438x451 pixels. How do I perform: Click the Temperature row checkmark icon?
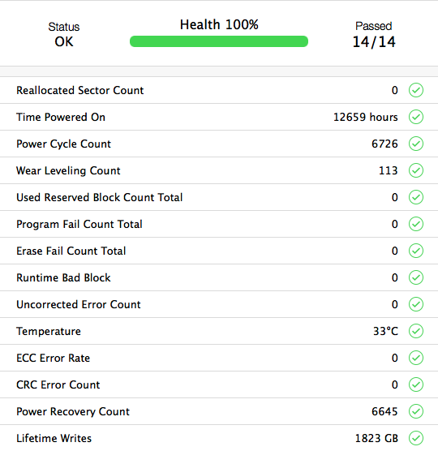click(x=416, y=331)
